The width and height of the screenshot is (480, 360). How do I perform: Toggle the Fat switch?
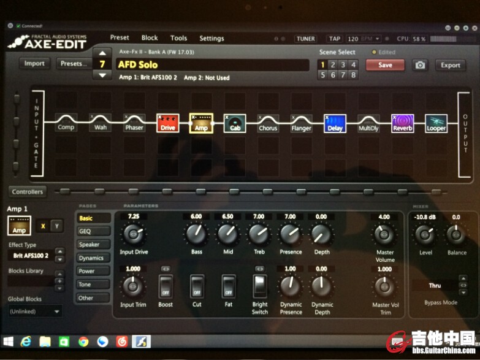228,285
